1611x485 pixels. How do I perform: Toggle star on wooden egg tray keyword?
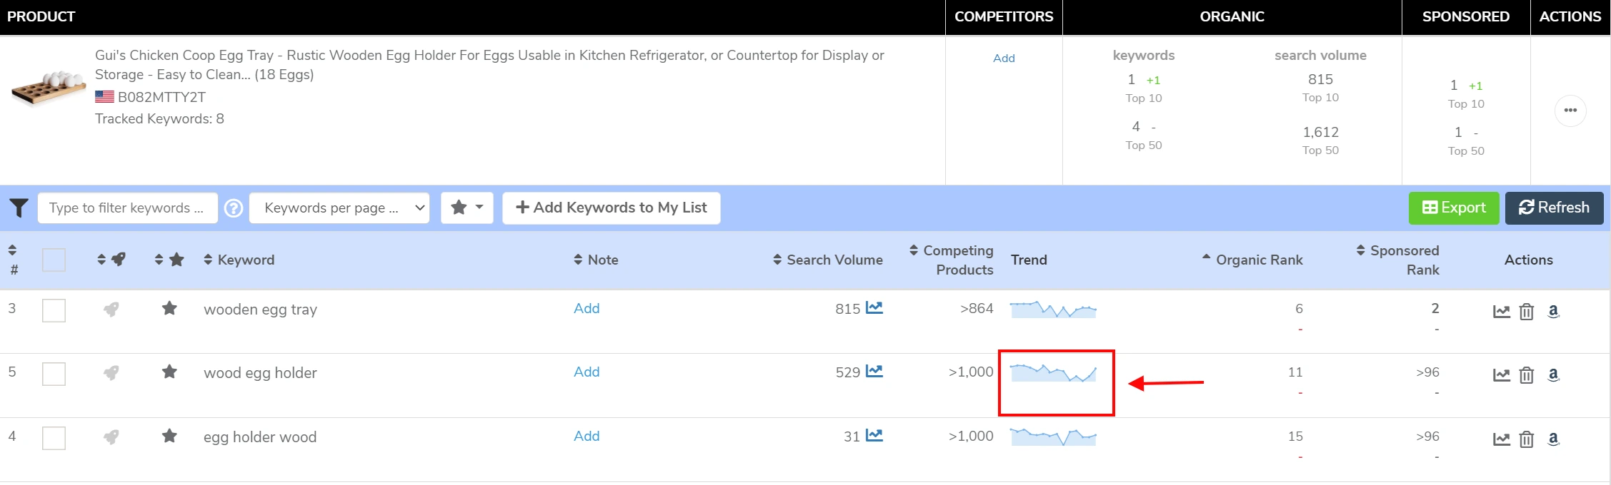(x=169, y=309)
